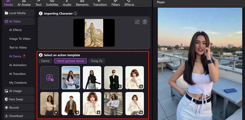Delete imported character with trash icon

pyautogui.click(x=145, y=22)
